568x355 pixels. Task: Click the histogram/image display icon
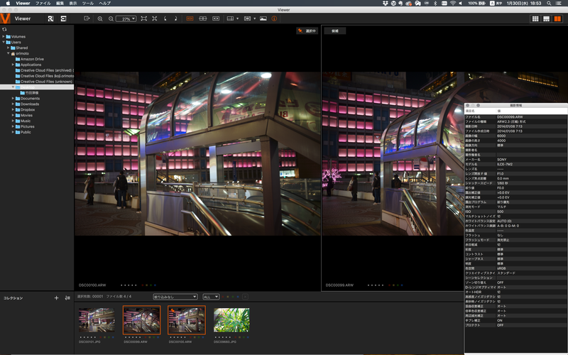coord(263,18)
